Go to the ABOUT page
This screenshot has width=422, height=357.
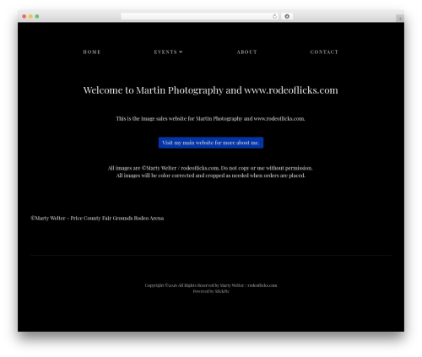pos(246,52)
